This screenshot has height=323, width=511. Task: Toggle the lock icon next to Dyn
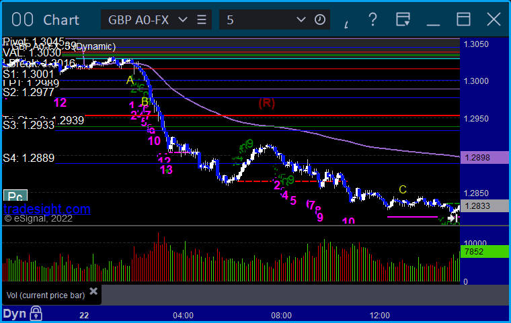(36, 313)
